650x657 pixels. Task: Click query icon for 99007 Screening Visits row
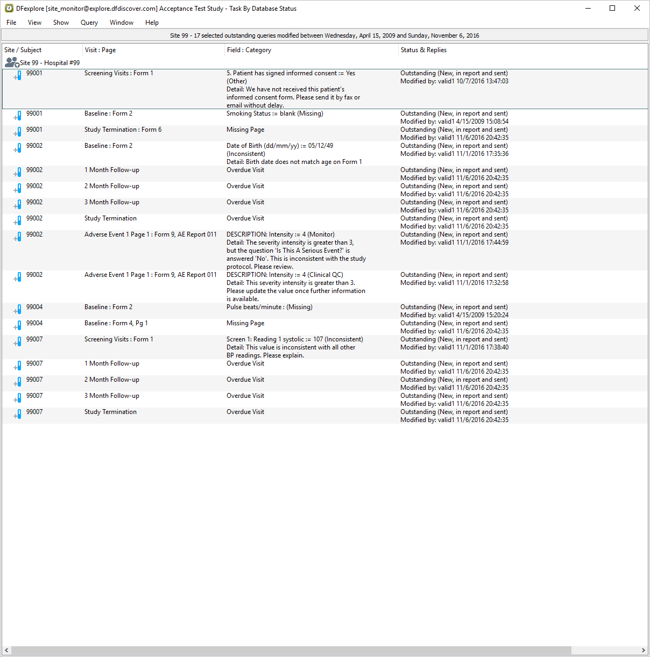pos(18,342)
